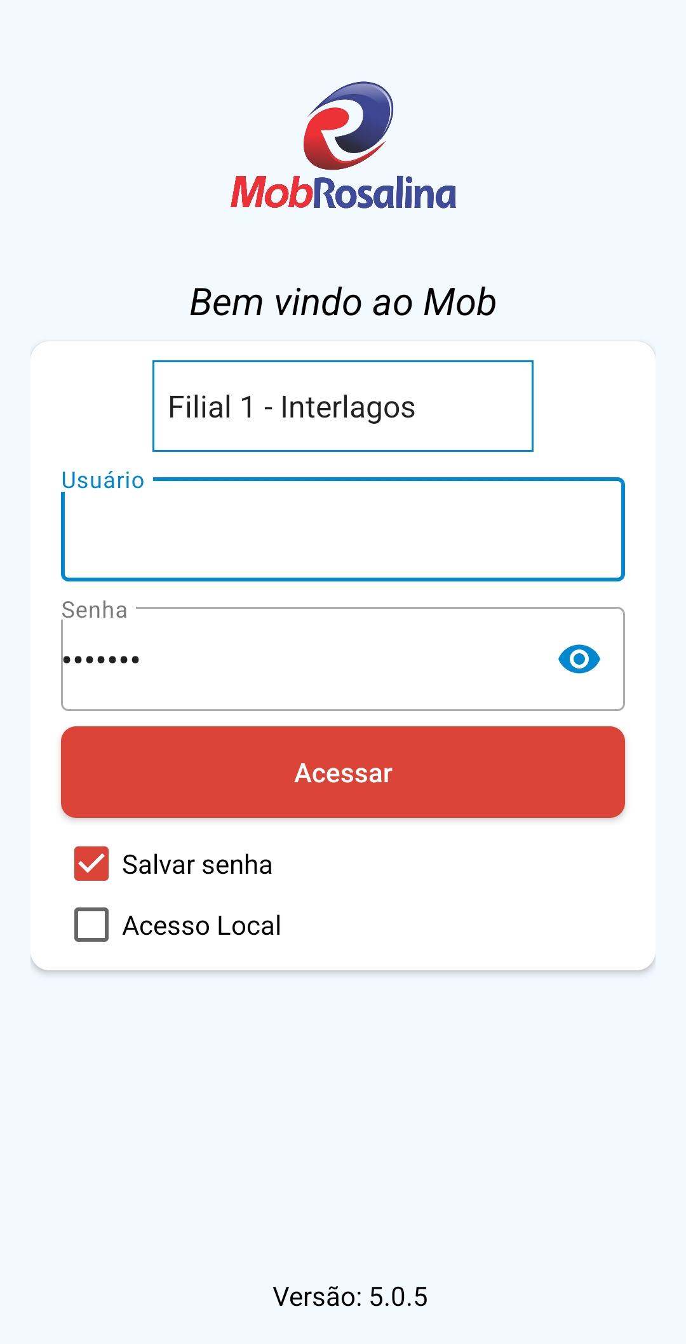Click the red "Mob" part of the wordmark
This screenshot has width=686, height=1344.
point(271,193)
